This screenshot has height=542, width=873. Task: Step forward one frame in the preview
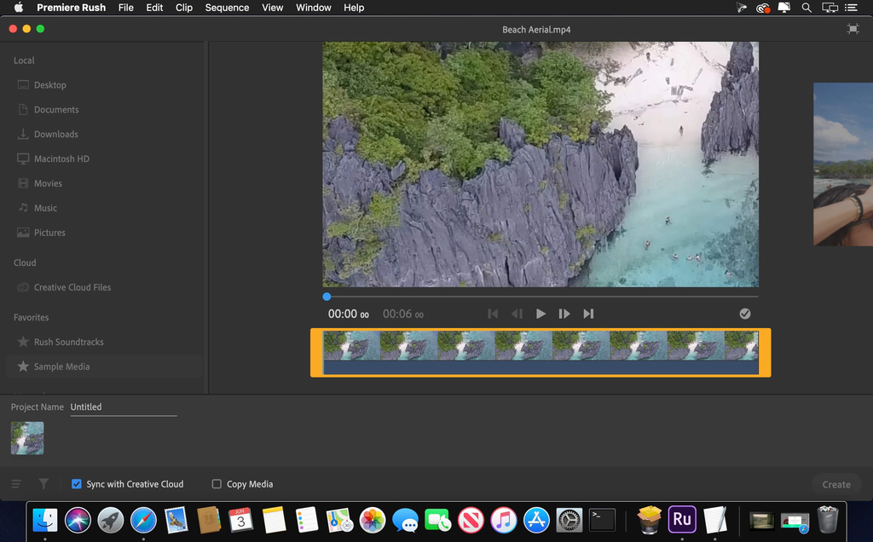(x=564, y=314)
